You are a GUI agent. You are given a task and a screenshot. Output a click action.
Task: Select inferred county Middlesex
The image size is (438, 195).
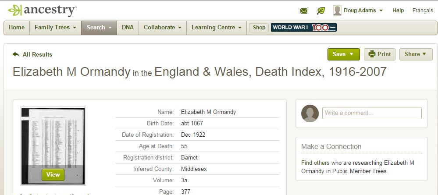(194, 169)
